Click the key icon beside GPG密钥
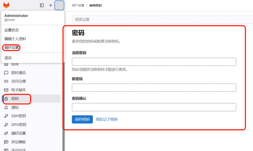The height and width of the screenshot is (151, 253). [x=6, y=125]
